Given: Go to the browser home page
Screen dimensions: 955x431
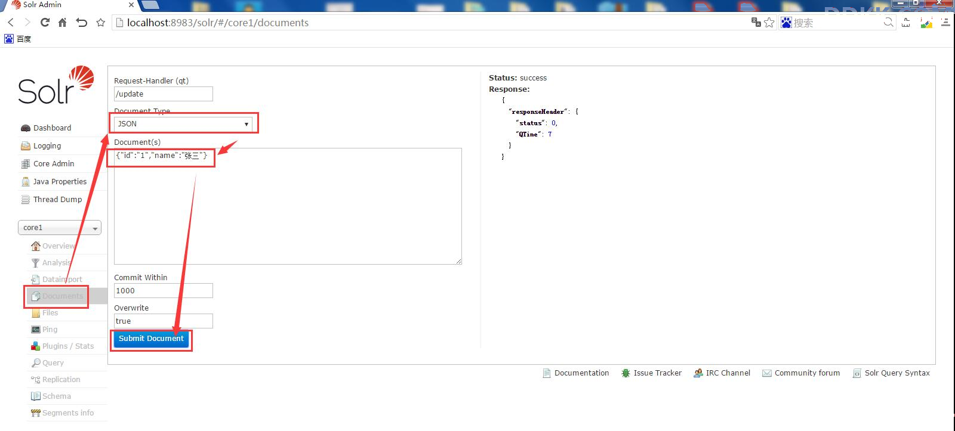Looking at the screenshot, I should point(63,23).
